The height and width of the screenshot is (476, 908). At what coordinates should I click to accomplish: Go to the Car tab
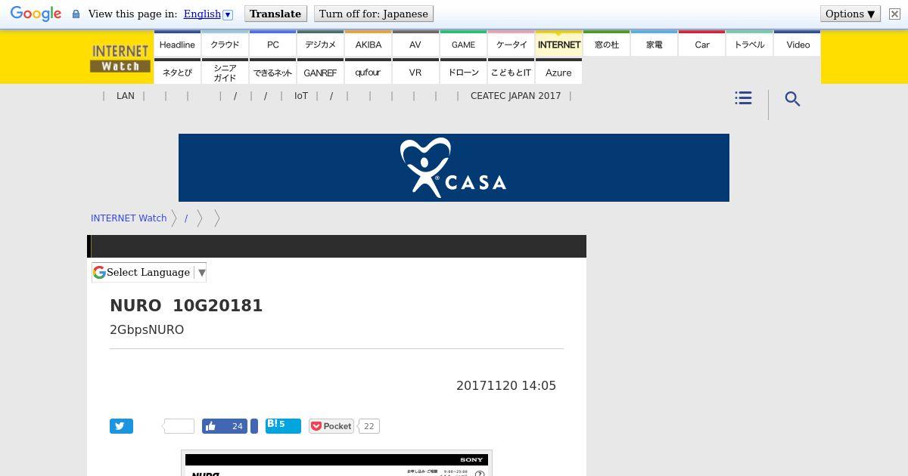click(x=702, y=44)
